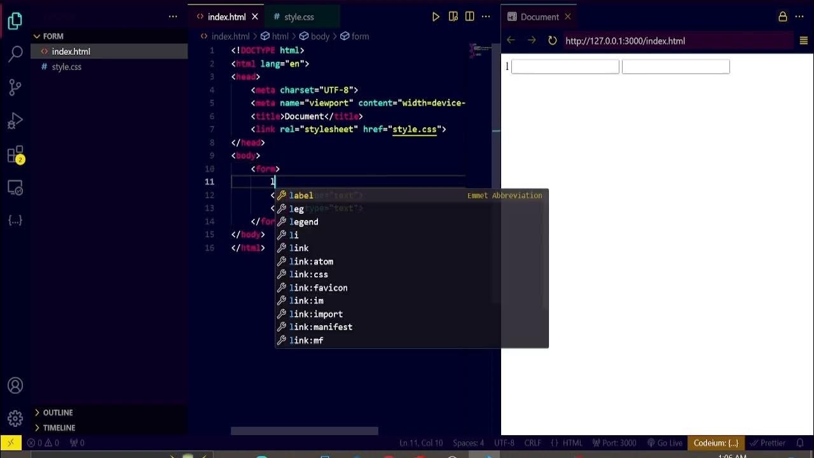
Task: Choose the link:import suggestion
Action: (x=411, y=314)
